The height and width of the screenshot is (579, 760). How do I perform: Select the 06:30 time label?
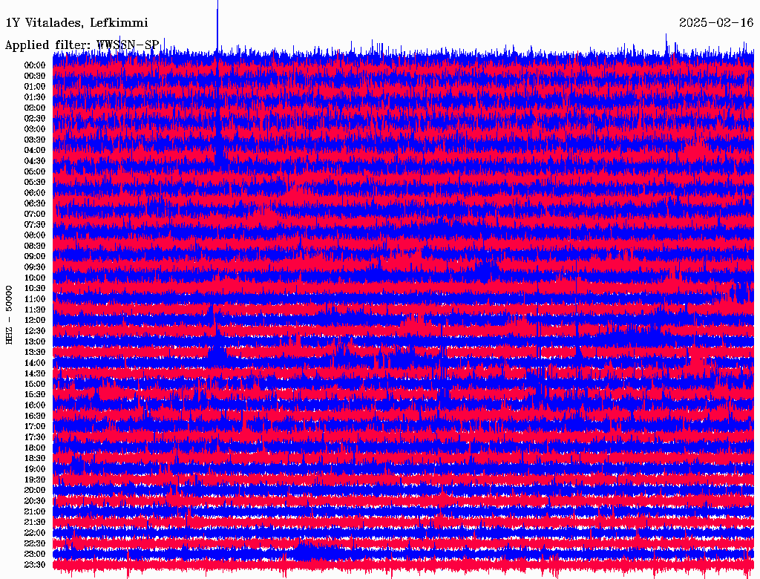(35, 203)
